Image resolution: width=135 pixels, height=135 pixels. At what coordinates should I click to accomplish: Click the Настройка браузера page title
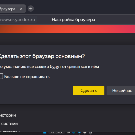pyautogui.click(x=73, y=20)
